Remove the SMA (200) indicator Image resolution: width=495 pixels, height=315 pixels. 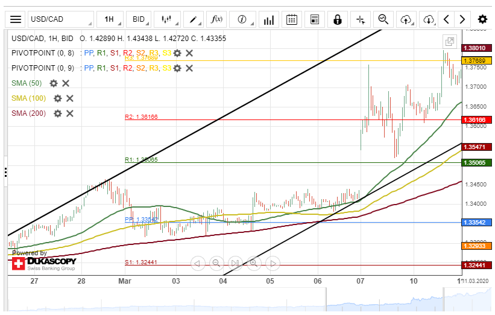click(x=70, y=113)
